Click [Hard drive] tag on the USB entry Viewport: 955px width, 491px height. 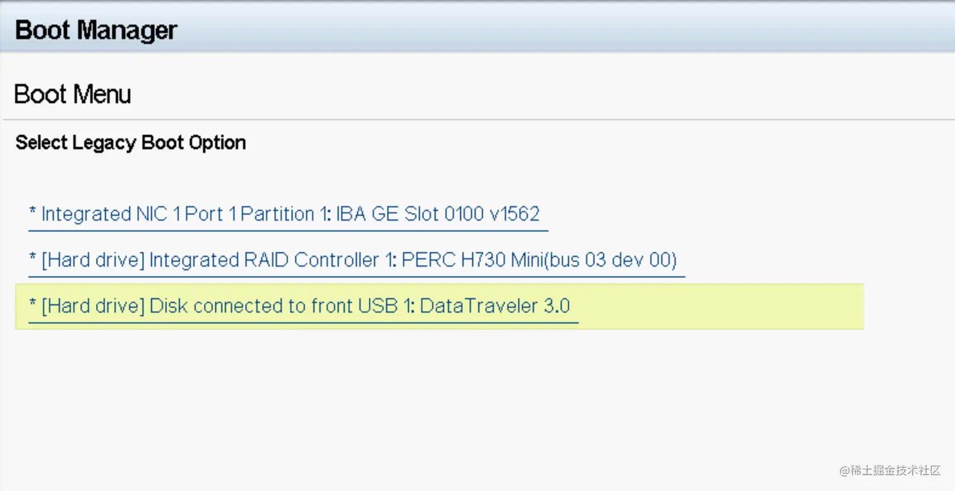tap(93, 306)
